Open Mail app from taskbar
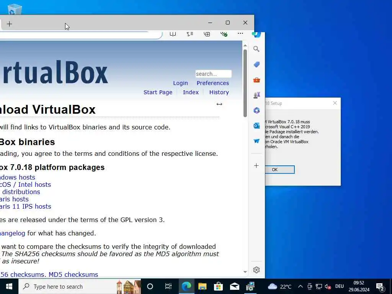The image size is (392, 294). [x=235, y=286]
